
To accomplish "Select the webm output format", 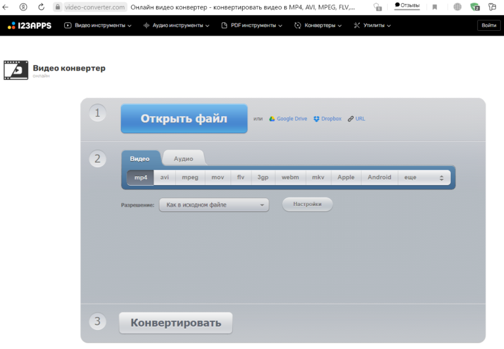I will [x=290, y=177].
